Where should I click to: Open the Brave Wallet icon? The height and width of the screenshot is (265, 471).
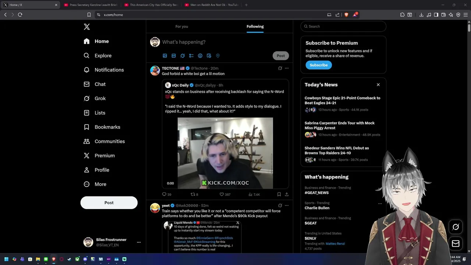(x=443, y=15)
